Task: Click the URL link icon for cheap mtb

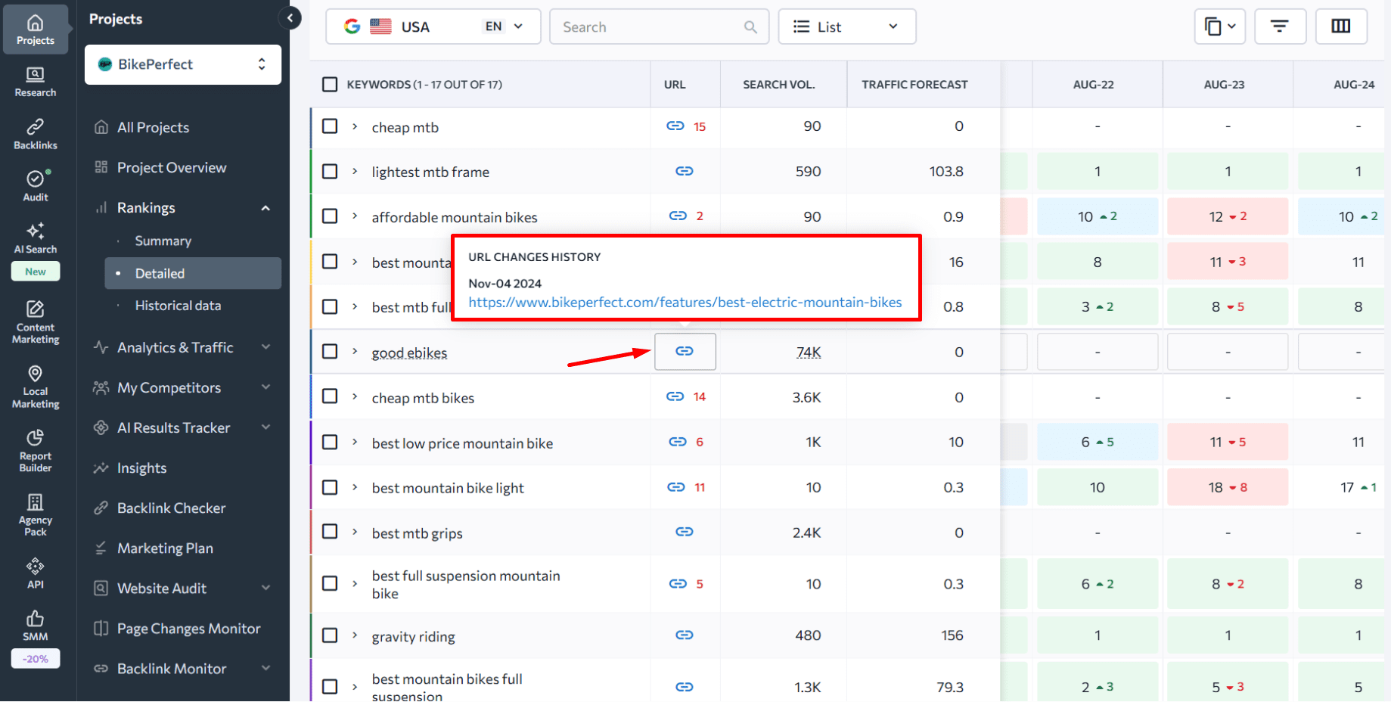Action: 675,126
